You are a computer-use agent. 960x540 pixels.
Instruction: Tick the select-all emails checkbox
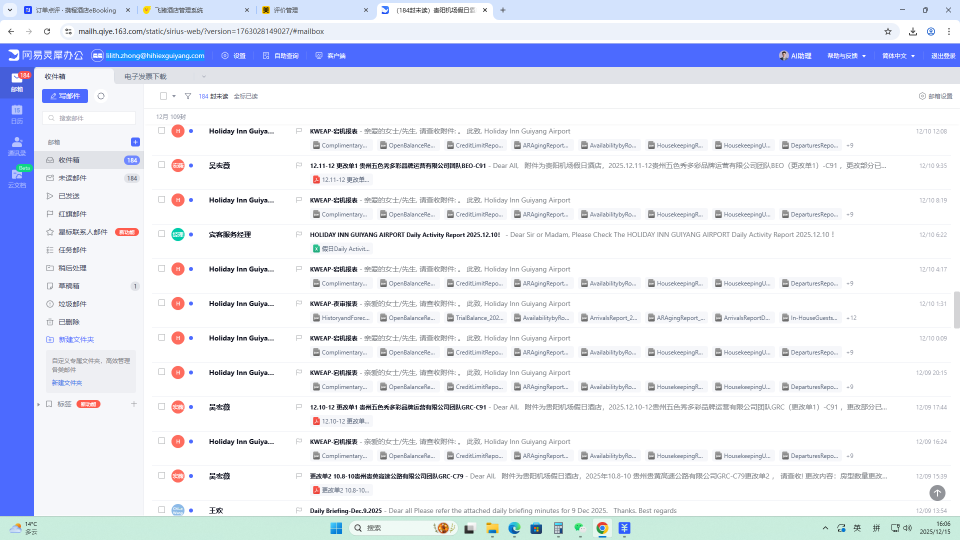pos(163,96)
